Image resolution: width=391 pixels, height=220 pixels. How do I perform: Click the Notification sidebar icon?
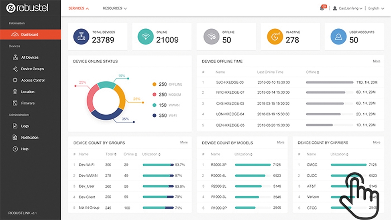pyautogui.click(x=15, y=137)
